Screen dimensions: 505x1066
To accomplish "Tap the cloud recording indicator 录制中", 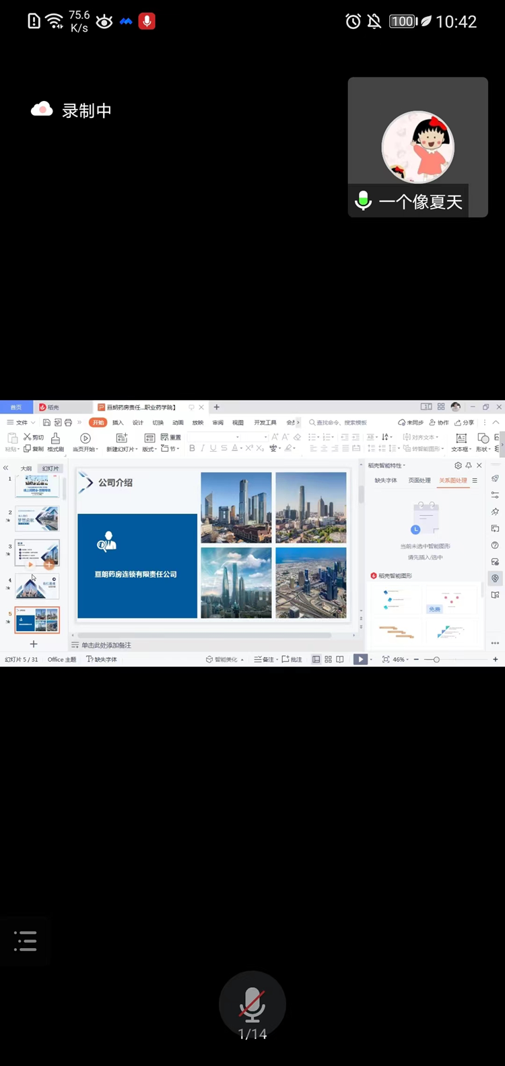I will pyautogui.click(x=71, y=110).
